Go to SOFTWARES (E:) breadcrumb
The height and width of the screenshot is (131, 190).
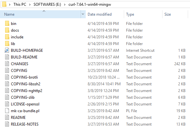pos(47,4)
